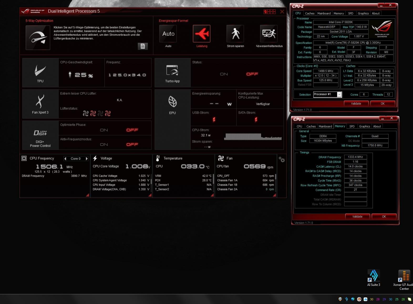Image resolution: width=413 pixels, height=304 pixels.
Task: Switch to Caches tab in top CPU-Z window
Action: tap(309, 13)
